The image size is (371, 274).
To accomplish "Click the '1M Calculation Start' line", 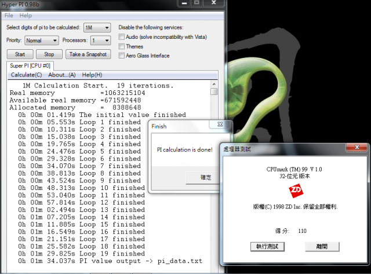I will pos(98,86).
